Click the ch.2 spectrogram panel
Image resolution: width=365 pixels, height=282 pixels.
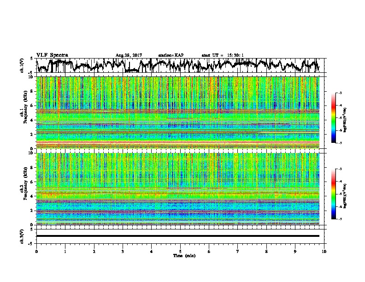(178, 189)
